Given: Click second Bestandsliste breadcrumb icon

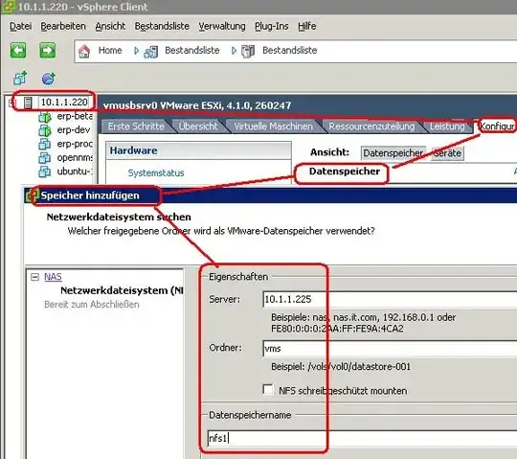Looking at the screenshot, I should click(248, 51).
